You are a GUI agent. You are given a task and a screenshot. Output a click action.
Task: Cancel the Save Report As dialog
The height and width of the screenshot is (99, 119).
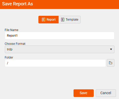click(x=106, y=93)
